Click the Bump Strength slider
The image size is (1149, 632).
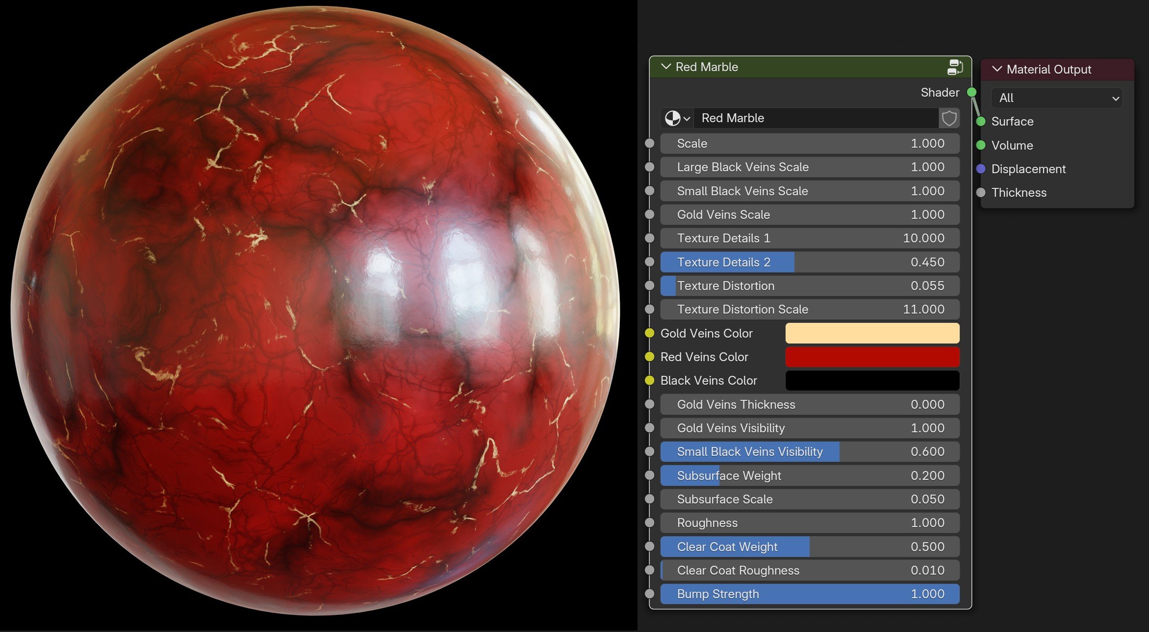(809, 594)
